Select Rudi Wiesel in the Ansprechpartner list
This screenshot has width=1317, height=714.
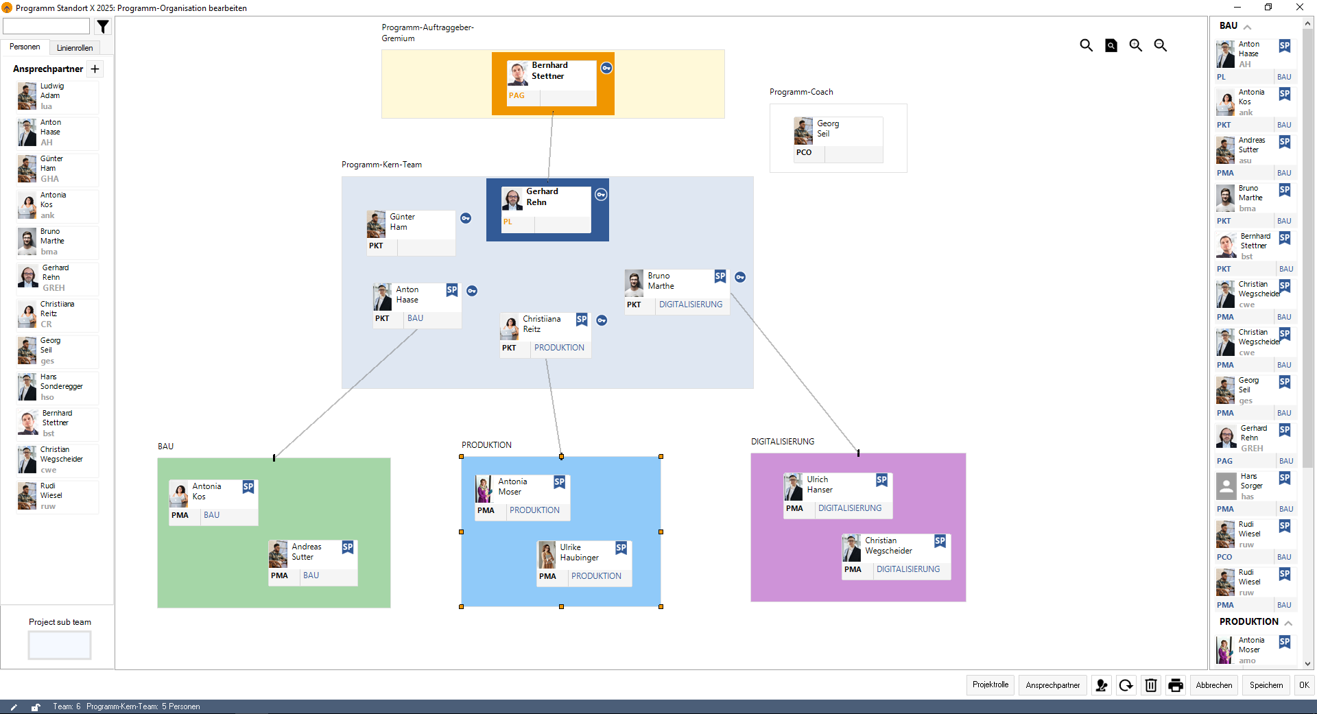point(58,497)
